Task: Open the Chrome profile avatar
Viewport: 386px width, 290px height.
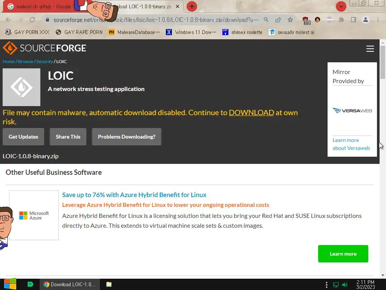Action: [366, 20]
